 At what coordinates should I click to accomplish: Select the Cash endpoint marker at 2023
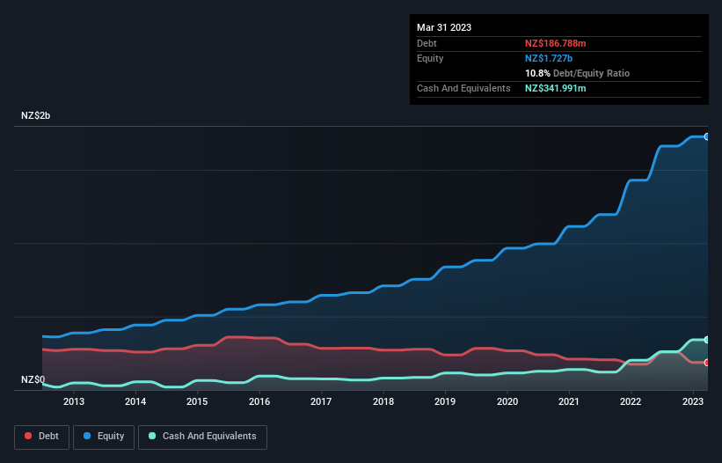click(x=707, y=340)
